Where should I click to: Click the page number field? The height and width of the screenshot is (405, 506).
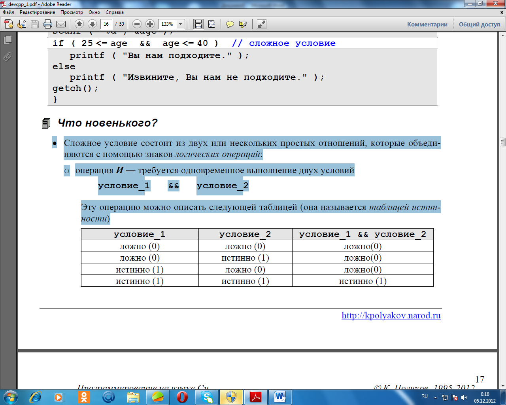[x=106, y=24]
